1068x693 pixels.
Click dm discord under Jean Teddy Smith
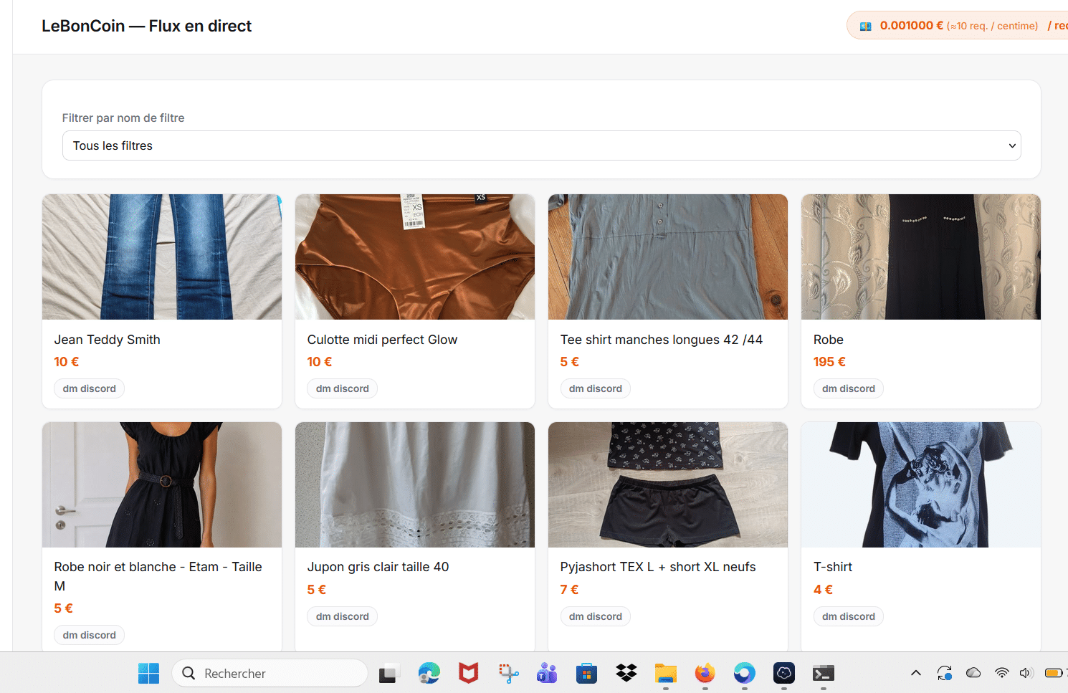(89, 388)
